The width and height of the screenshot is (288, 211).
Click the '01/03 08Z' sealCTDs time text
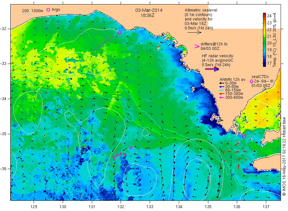tap(261, 86)
